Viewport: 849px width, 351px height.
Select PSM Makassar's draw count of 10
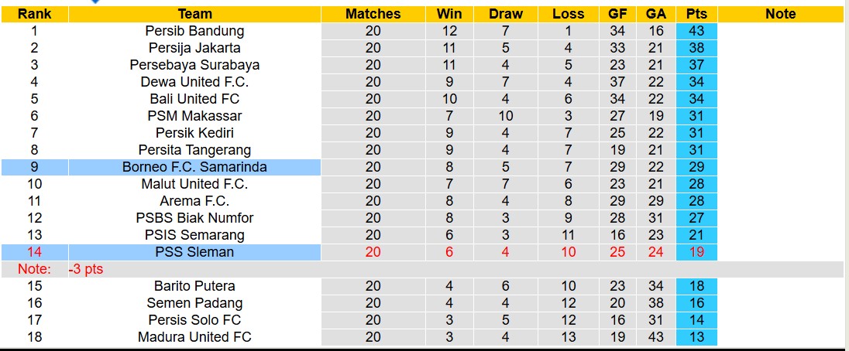(506, 116)
